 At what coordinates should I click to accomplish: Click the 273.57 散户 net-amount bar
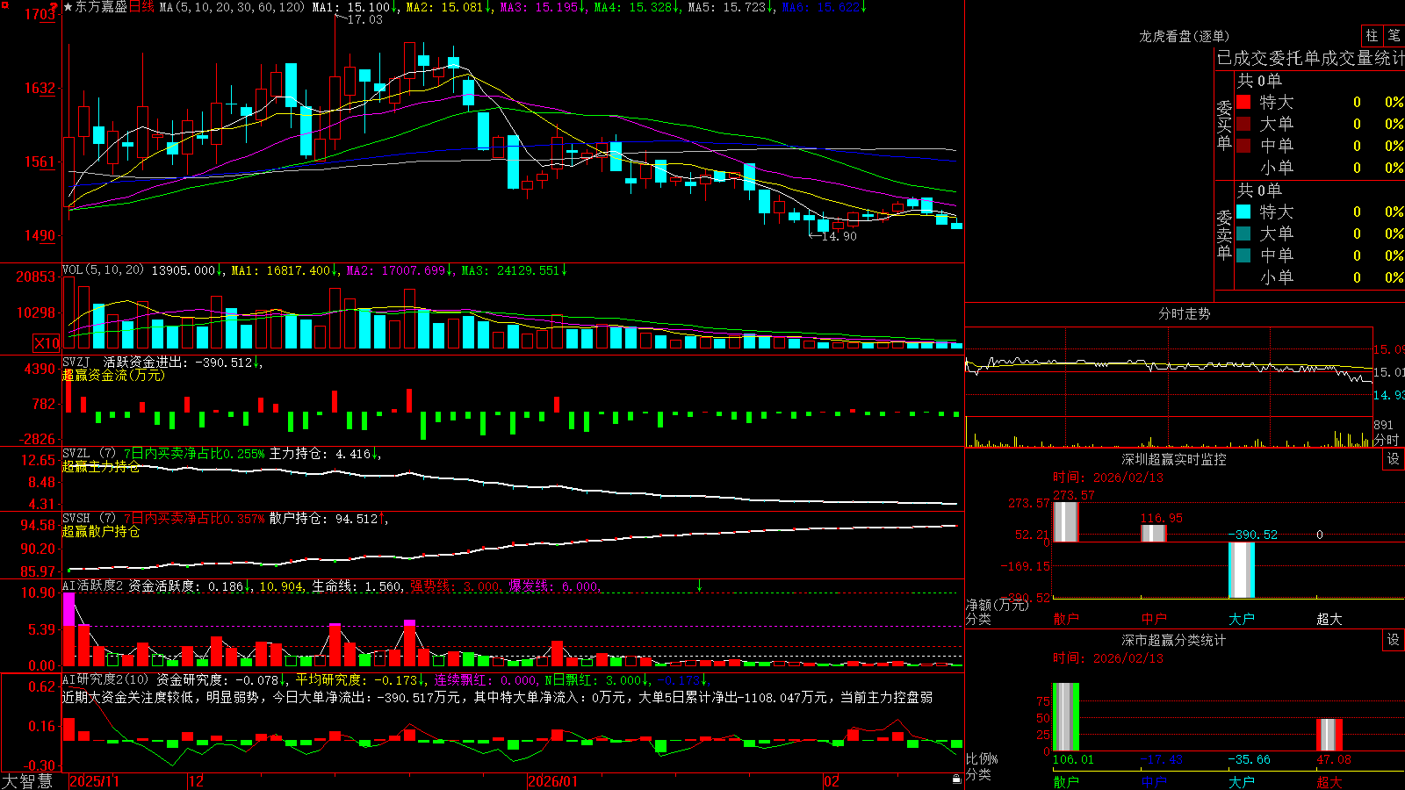[x=1065, y=521]
